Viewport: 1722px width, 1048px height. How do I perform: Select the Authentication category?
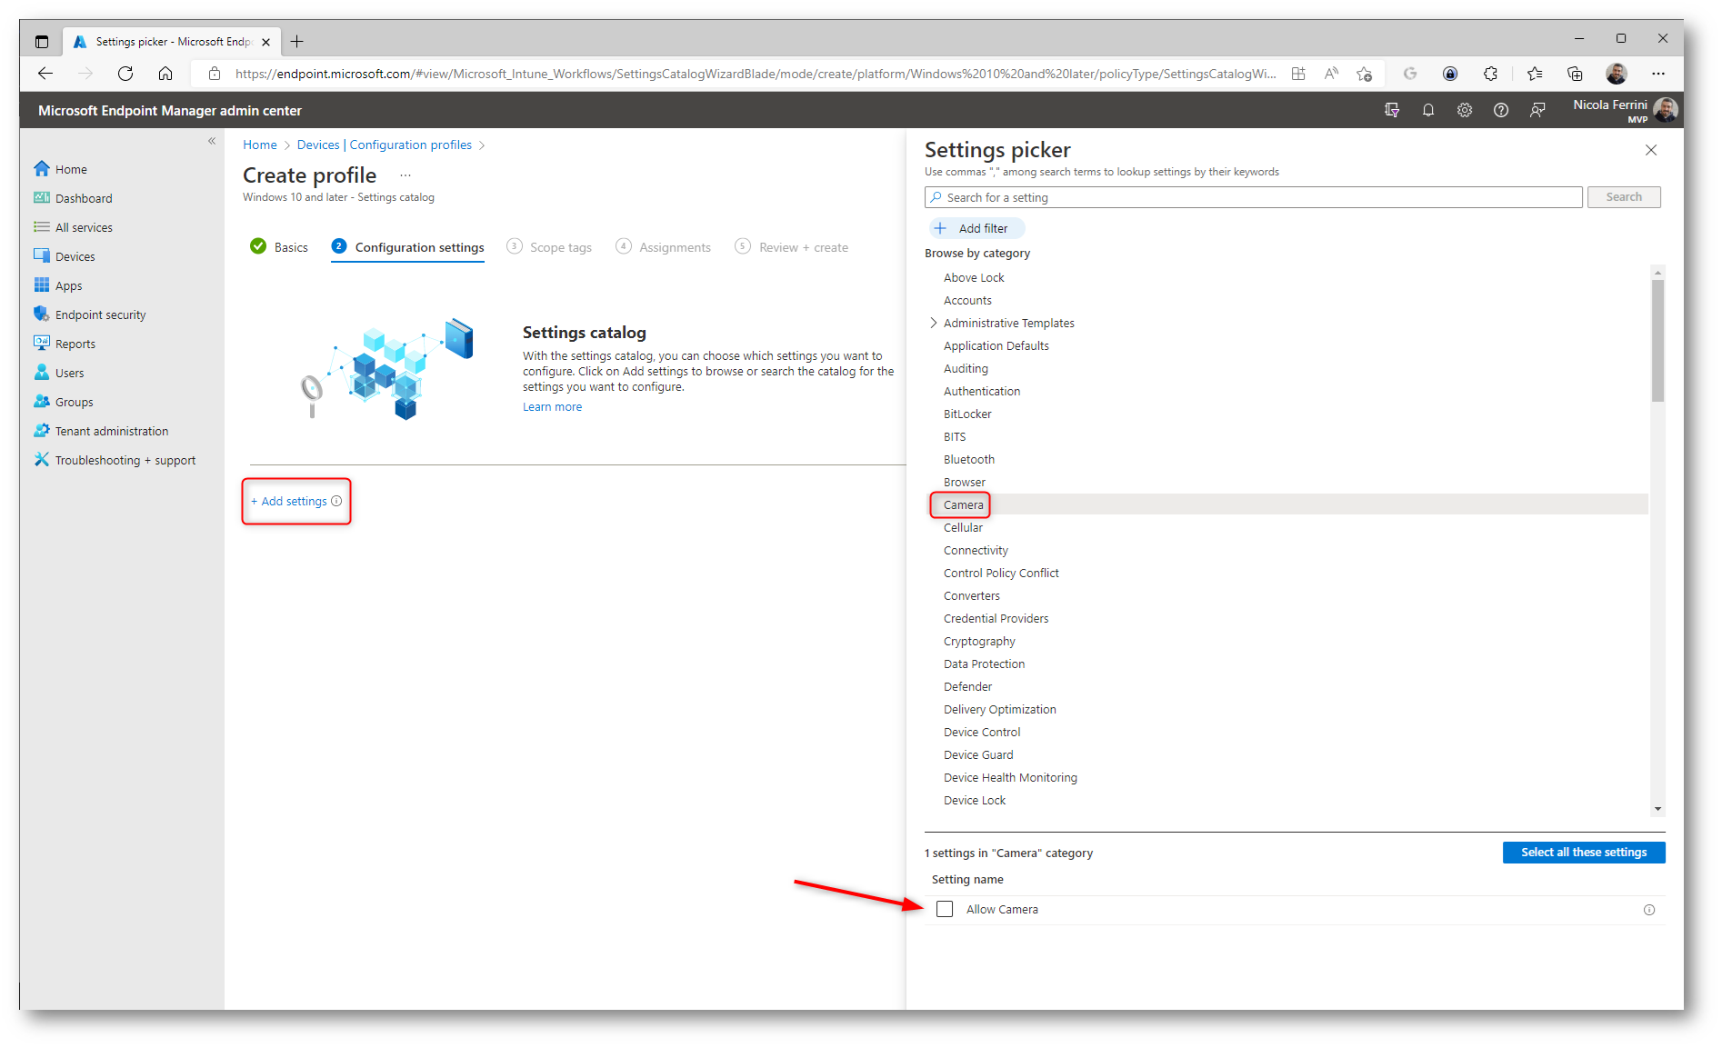click(x=981, y=391)
